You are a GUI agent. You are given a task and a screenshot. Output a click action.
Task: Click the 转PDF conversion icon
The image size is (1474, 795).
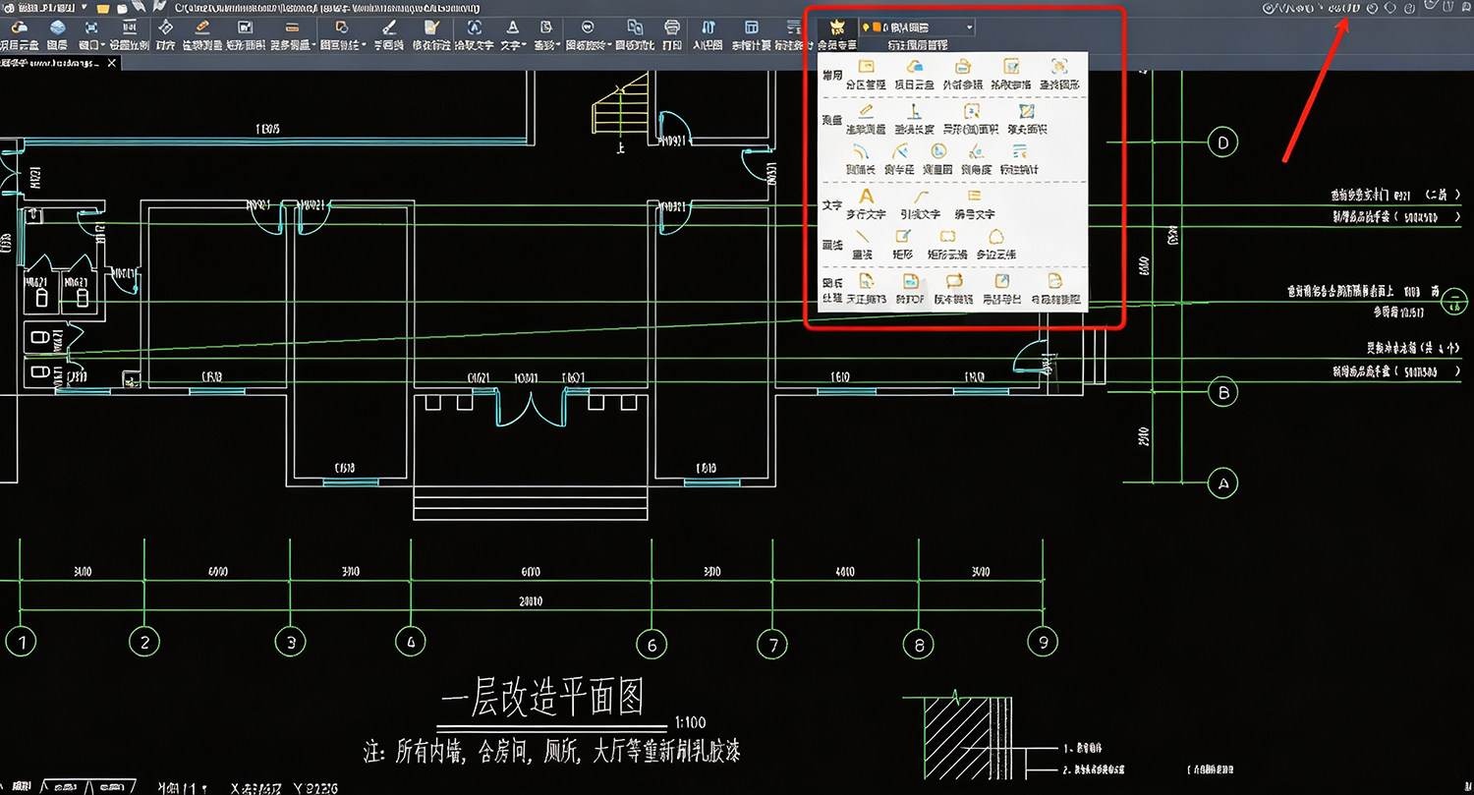click(910, 289)
